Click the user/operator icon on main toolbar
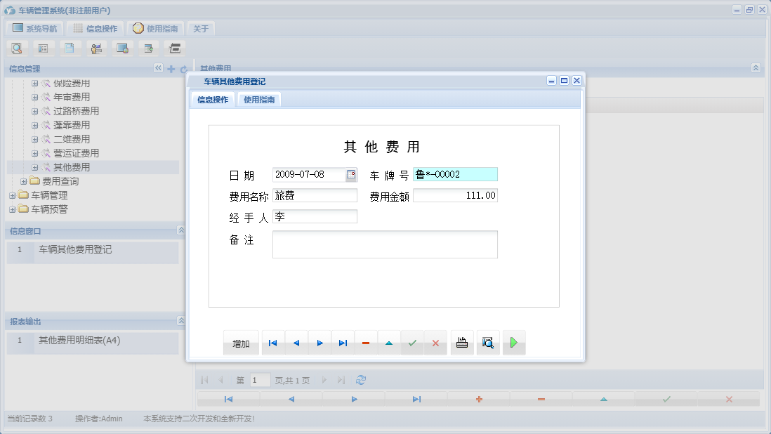 click(96, 48)
